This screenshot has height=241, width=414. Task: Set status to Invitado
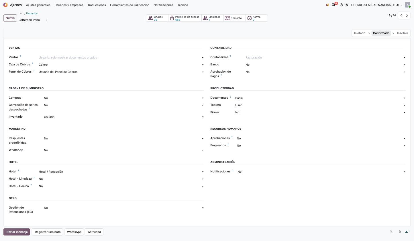(360, 33)
